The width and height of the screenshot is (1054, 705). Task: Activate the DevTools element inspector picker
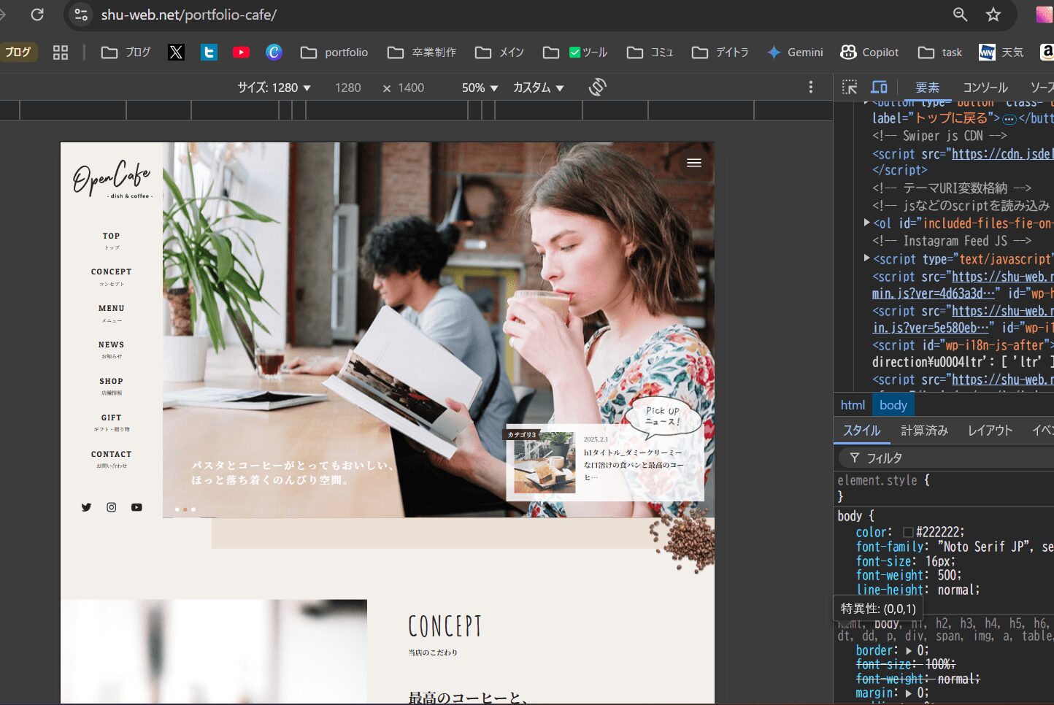tap(850, 87)
